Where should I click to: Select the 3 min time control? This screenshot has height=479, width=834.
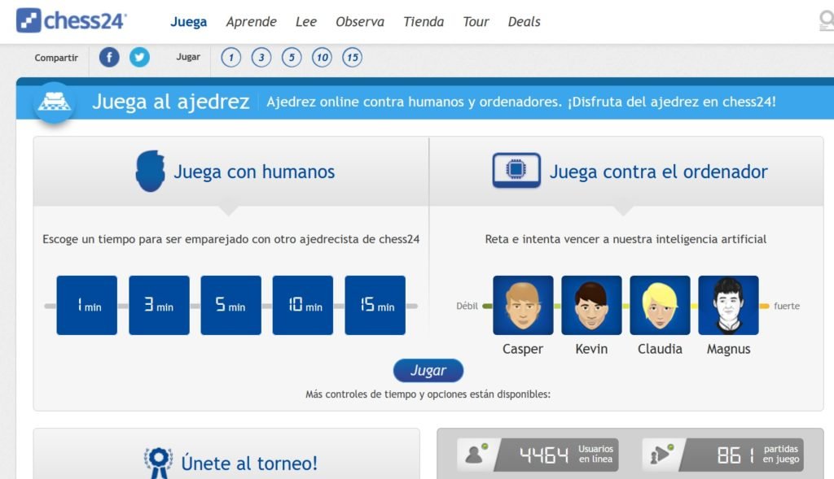click(x=159, y=305)
